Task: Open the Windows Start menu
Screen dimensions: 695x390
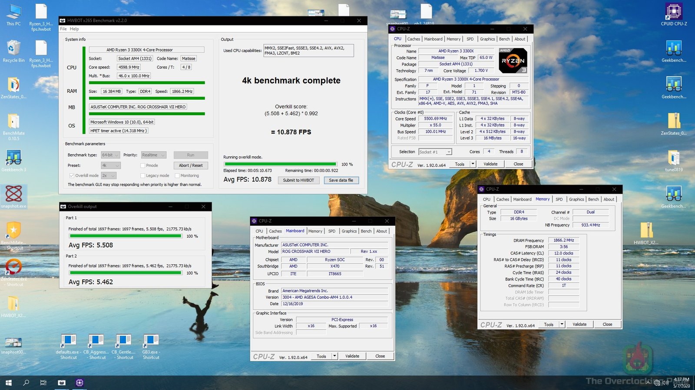Action: pyautogui.click(x=9, y=383)
